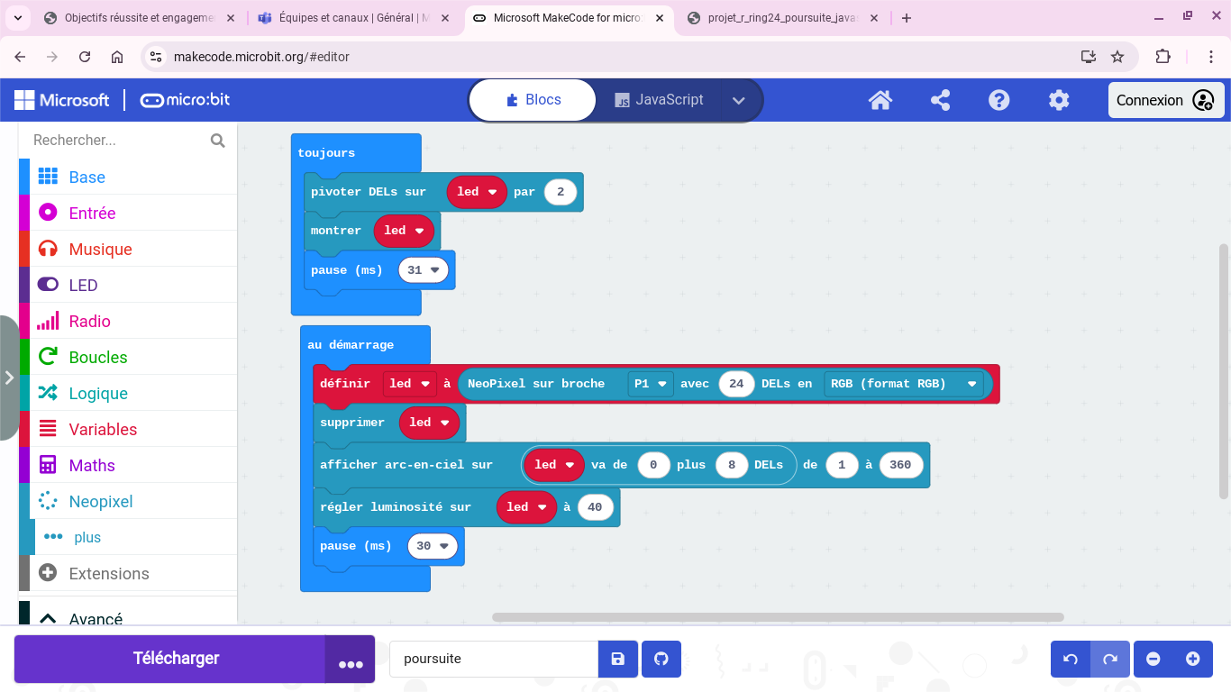This screenshot has width=1231, height=692.
Task: Open the Radio block category
Action: [128, 321]
